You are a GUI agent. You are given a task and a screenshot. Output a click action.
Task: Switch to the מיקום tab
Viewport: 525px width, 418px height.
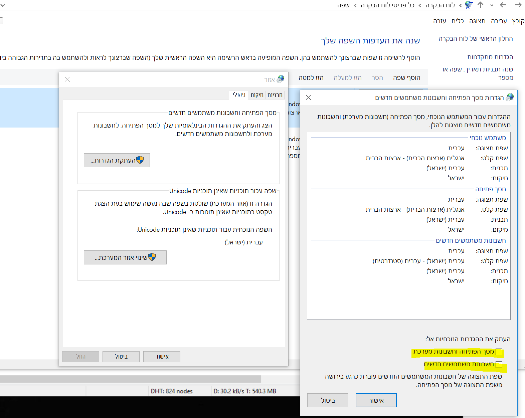(257, 95)
